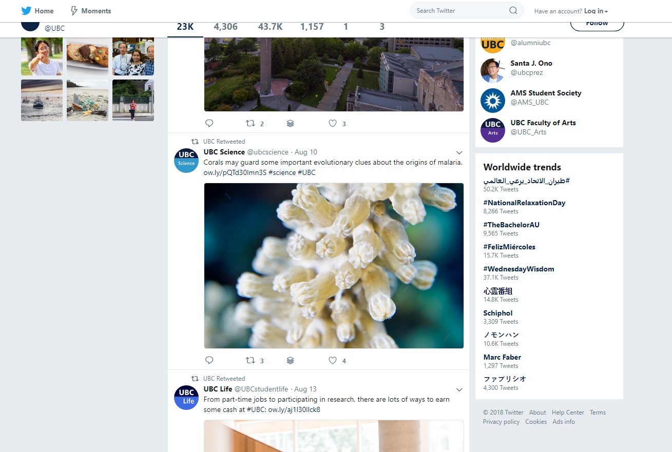Image resolution: width=672 pixels, height=452 pixels.
Task: Reply to the UBC Science corals tweet
Action: pos(209,360)
